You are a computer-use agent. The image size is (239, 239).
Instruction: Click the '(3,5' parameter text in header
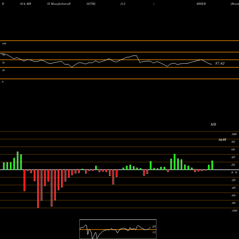(123, 4)
